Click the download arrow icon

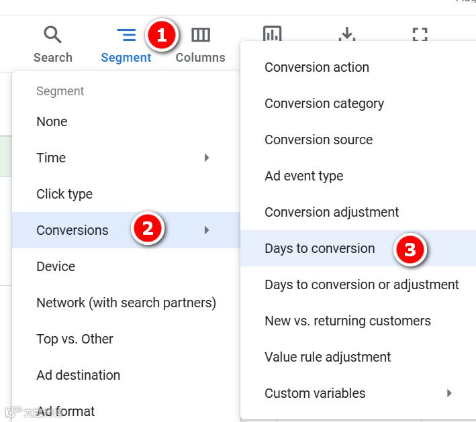(347, 34)
